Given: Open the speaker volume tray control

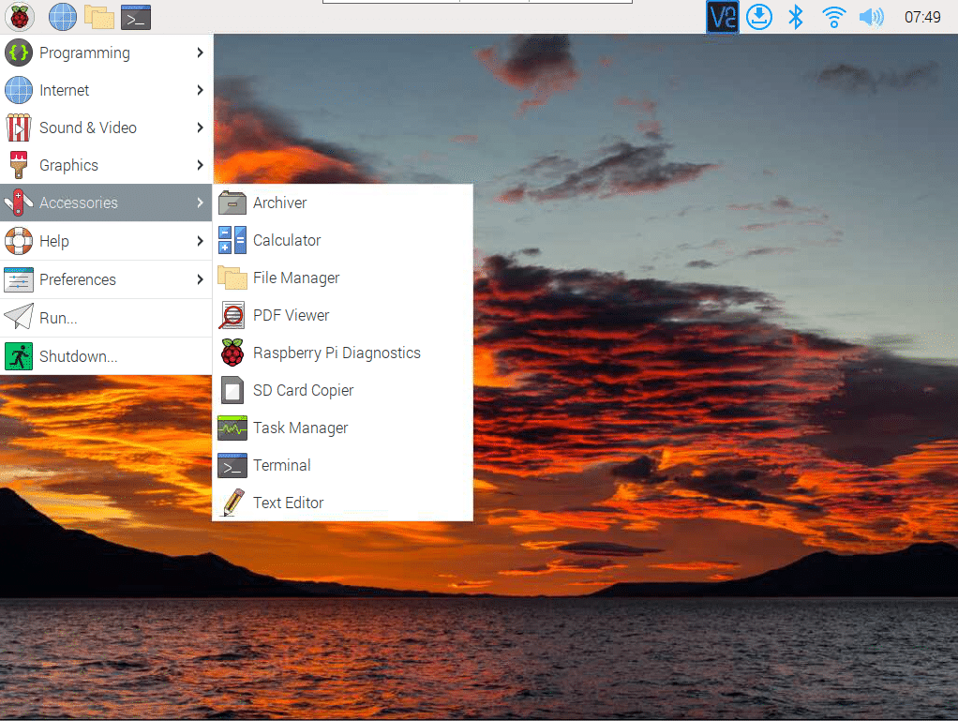Looking at the screenshot, I should (x=871, y=16).
